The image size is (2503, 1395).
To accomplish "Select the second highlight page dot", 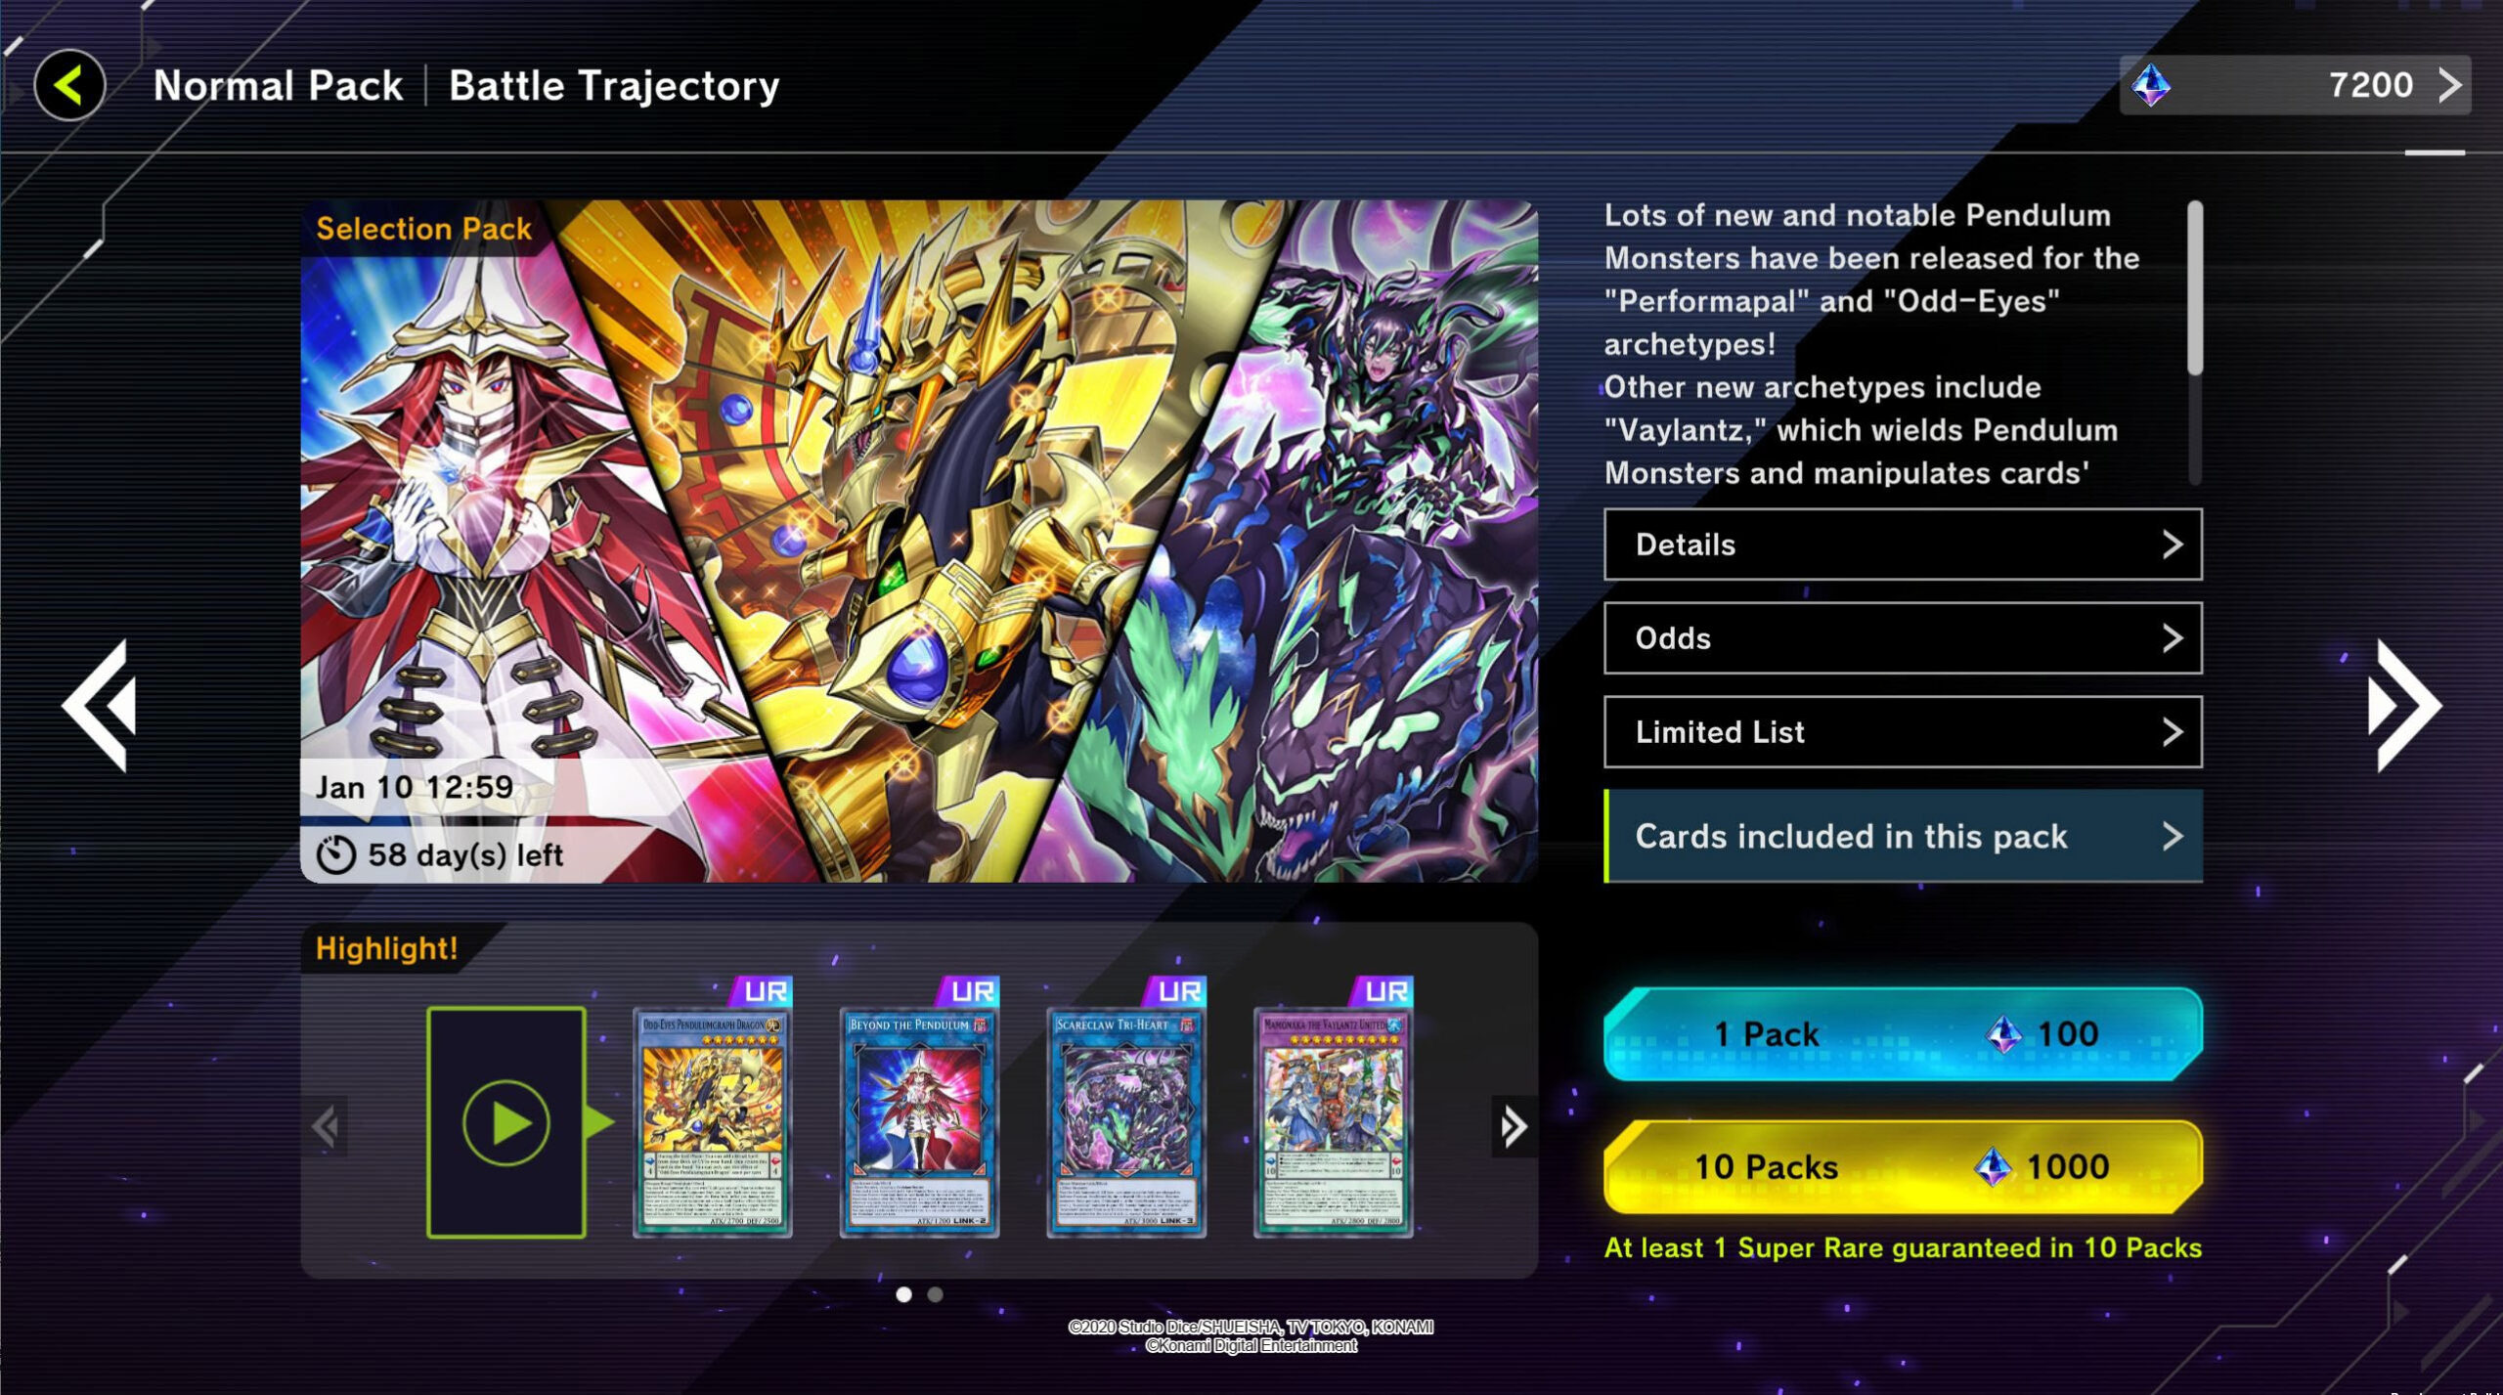I will 935,1294.
